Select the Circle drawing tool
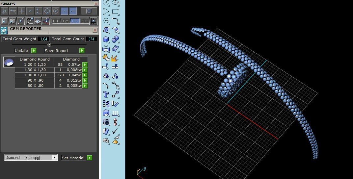The image size is (353, 179). click(x=106, y=3)
